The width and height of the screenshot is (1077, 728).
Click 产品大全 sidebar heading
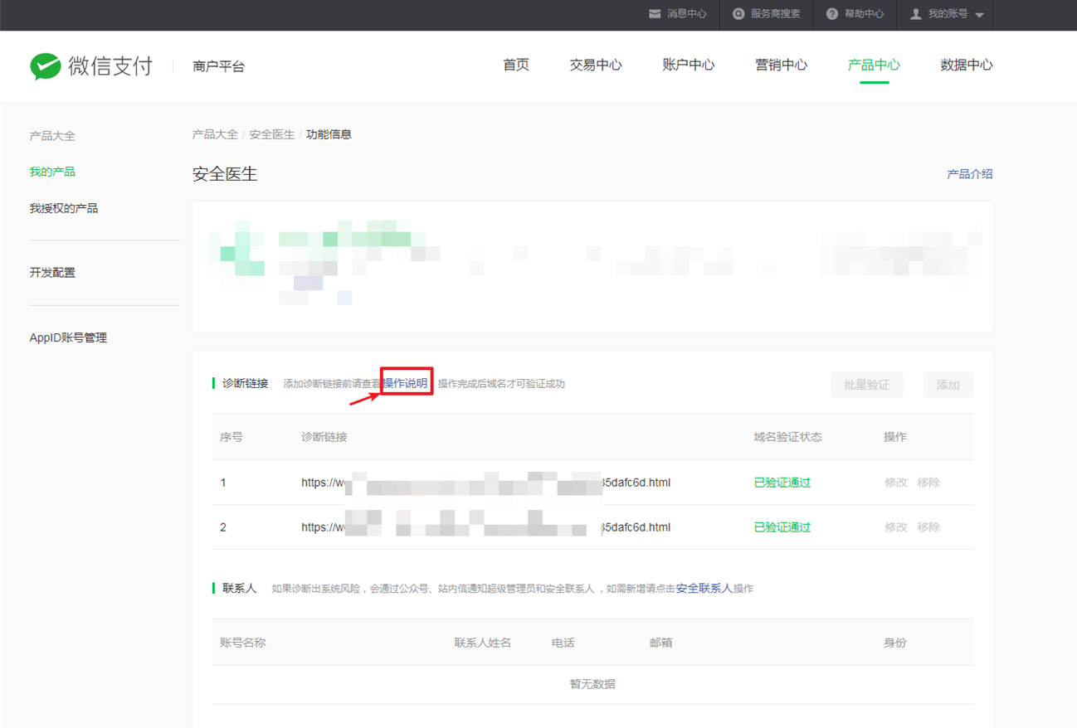(x=52, y=136)
